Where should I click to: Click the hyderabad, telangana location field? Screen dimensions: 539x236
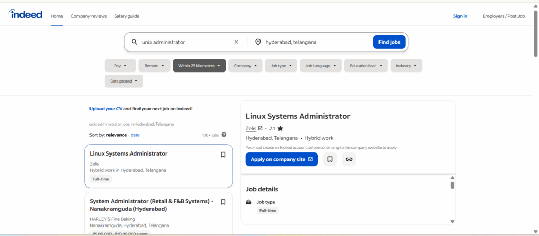pos(316,42)
